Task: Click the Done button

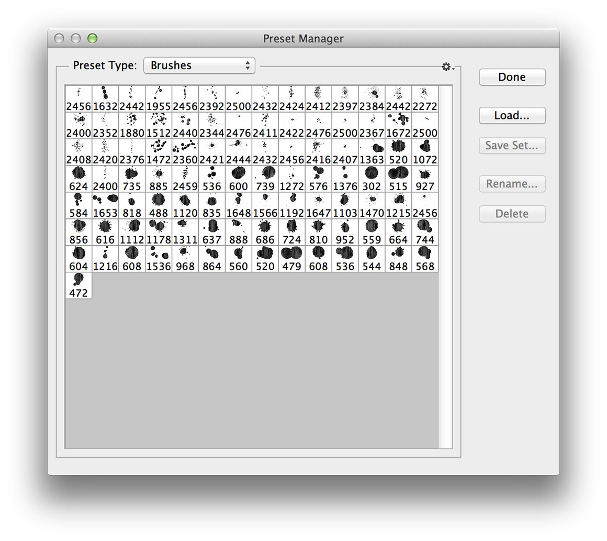Action: (512, 77)
